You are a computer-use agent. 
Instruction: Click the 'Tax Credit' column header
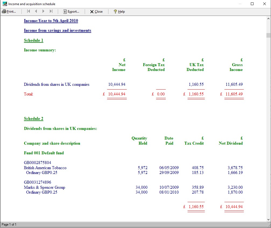coord(194,143)
